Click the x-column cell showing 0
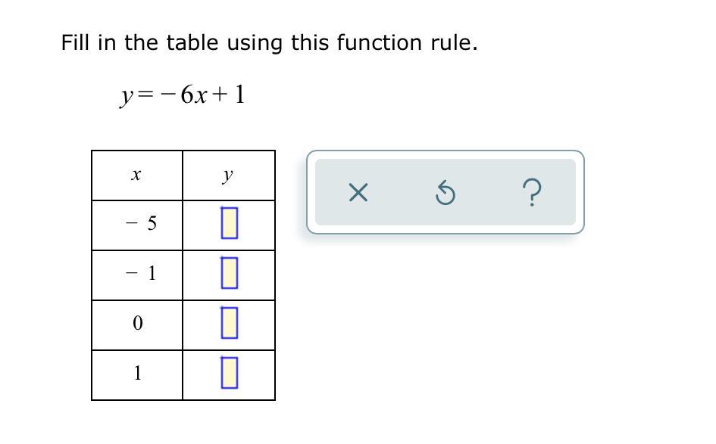 pyautogui.click(x=137, y=325)
